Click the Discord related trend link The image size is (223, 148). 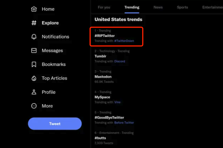tap(119, 62)
